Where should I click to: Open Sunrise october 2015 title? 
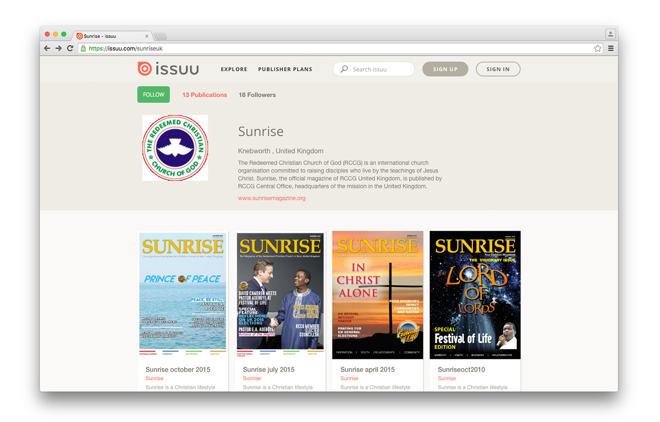pyautogui.click(x=178, y=370)
